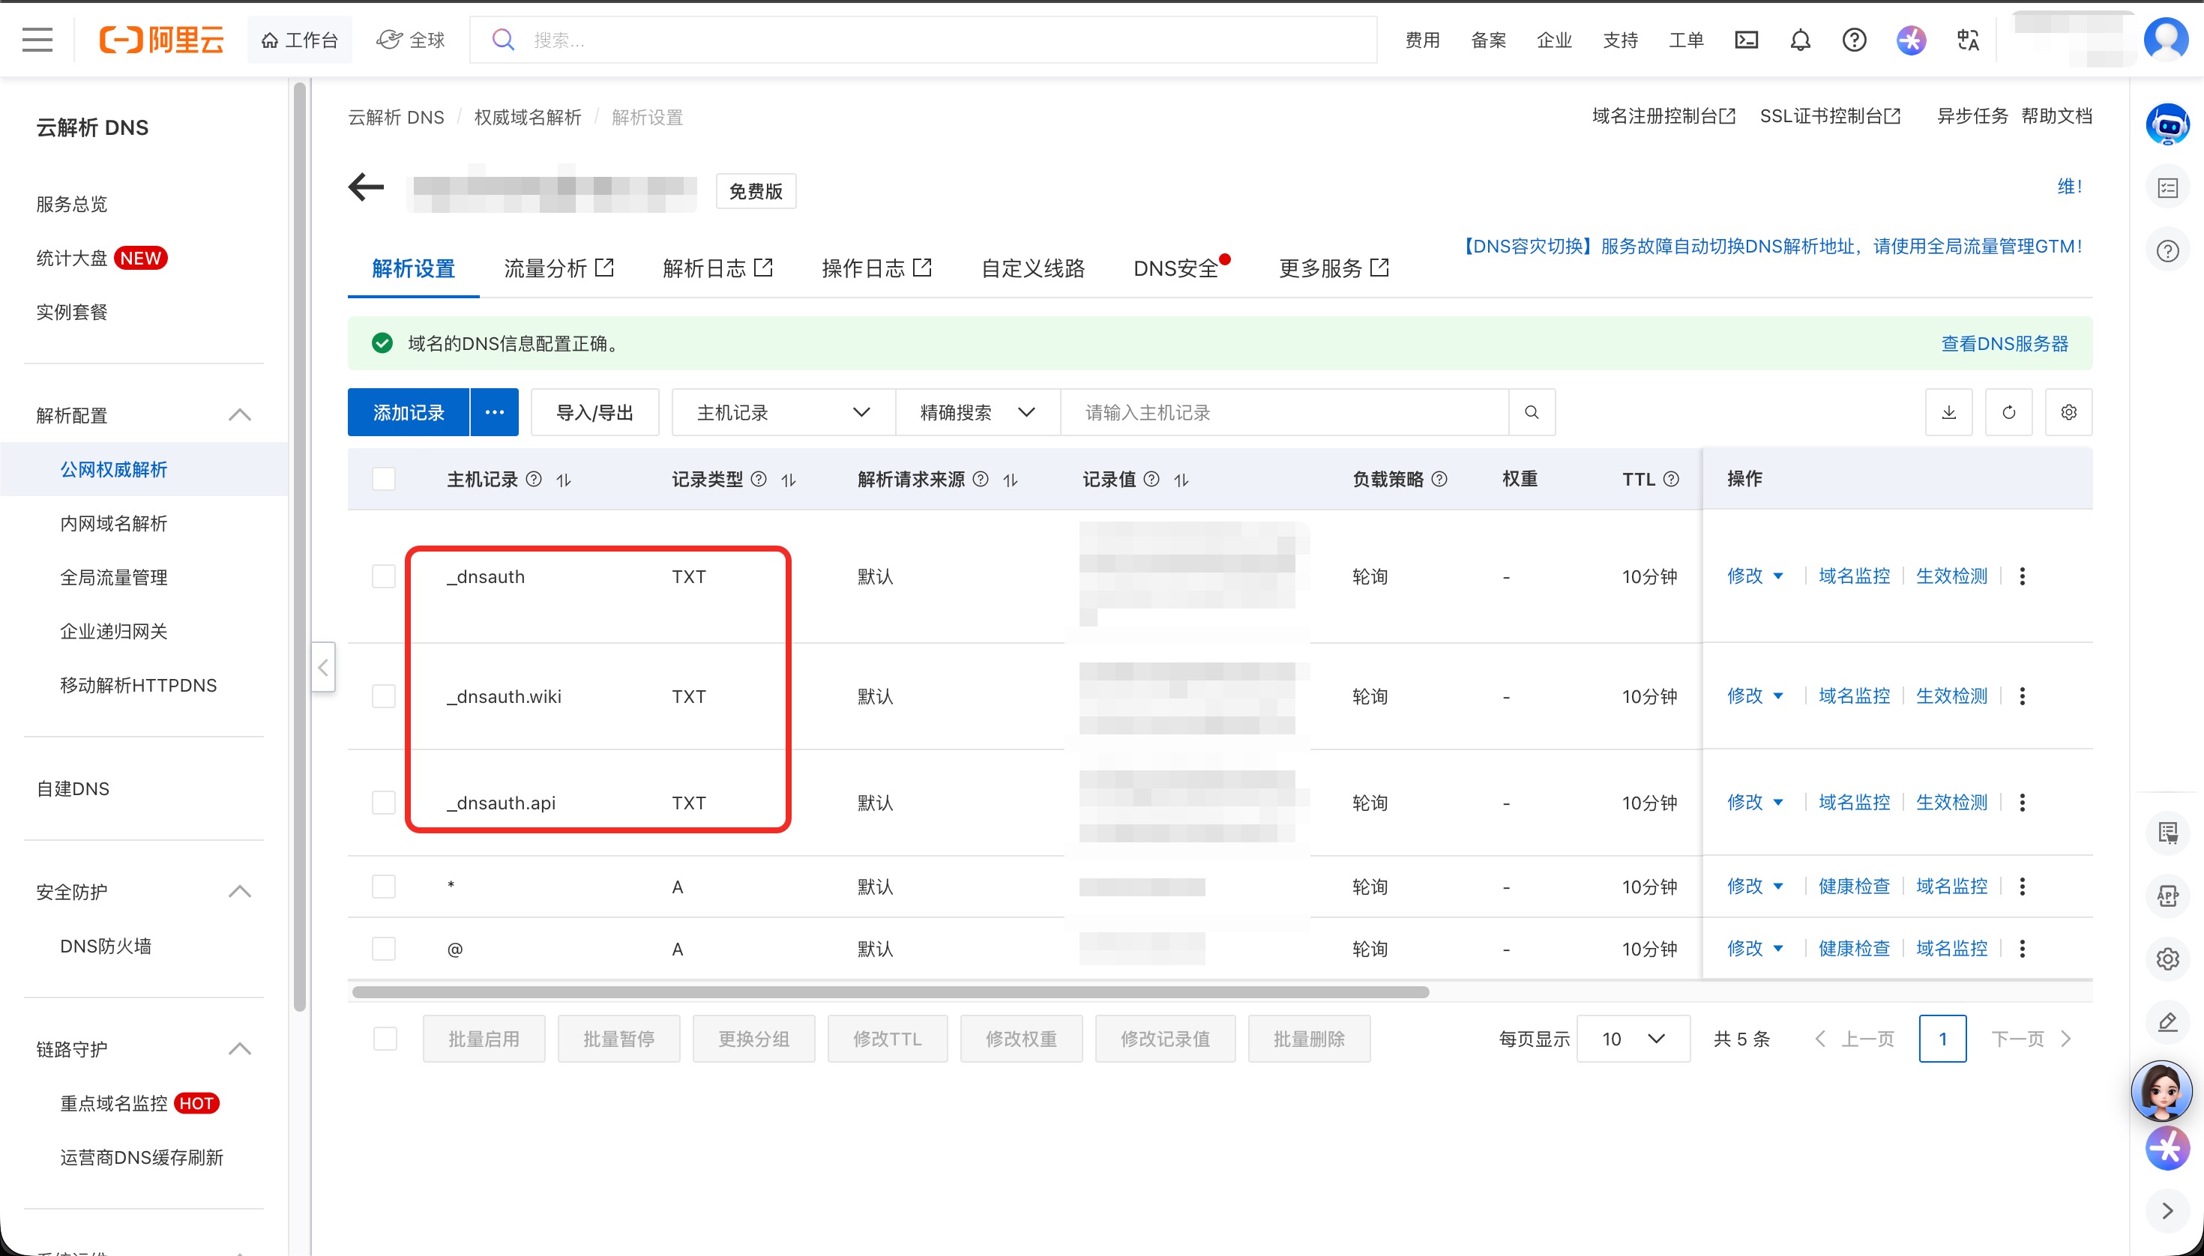Click the notification bell icon

click(1800, 40)
